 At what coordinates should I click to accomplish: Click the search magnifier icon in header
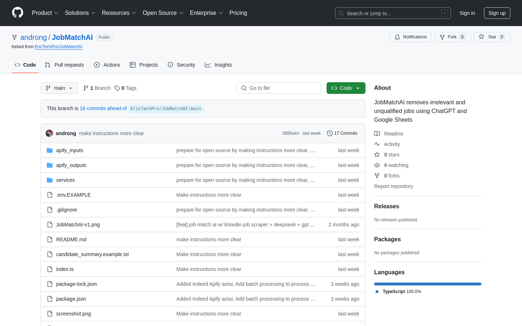point(341,13)
